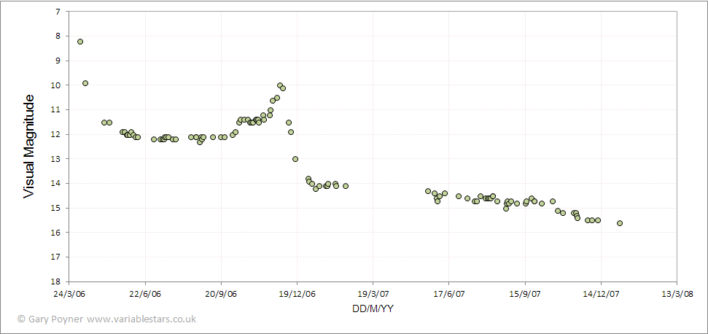Select the x-axis date label 24/3/06
Image resolution: width=708 pixels, height=334 pixels.
pyautogui.click(x=69, y=295)
